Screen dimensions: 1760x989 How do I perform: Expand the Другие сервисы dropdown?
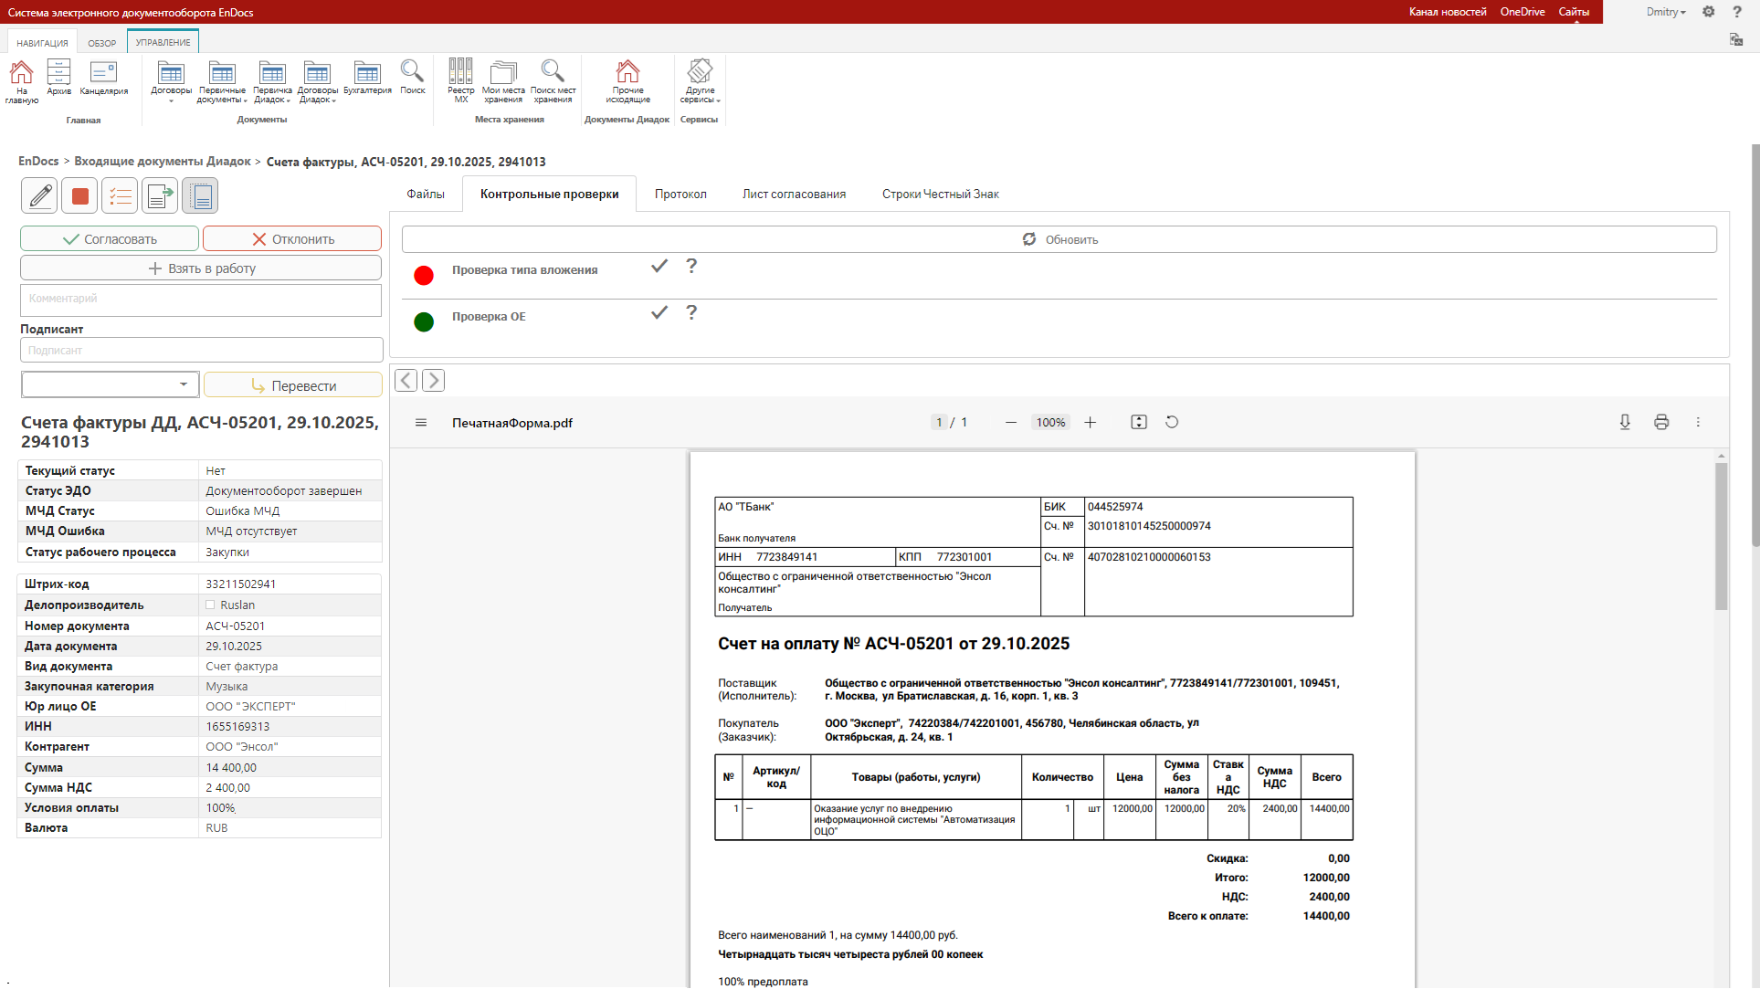[x=700, y=80]
